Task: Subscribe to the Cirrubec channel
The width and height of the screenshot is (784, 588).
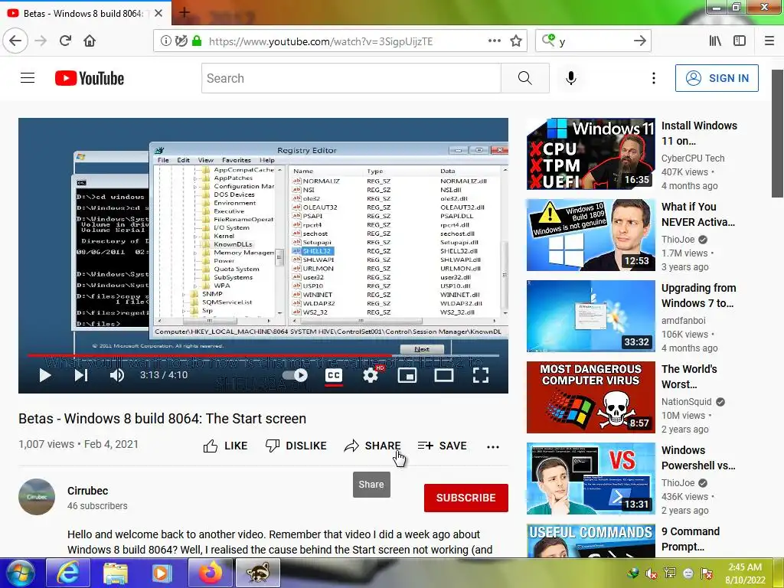Action: 466,498
